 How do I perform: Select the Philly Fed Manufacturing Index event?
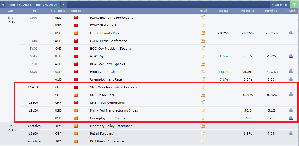point(114,110)
